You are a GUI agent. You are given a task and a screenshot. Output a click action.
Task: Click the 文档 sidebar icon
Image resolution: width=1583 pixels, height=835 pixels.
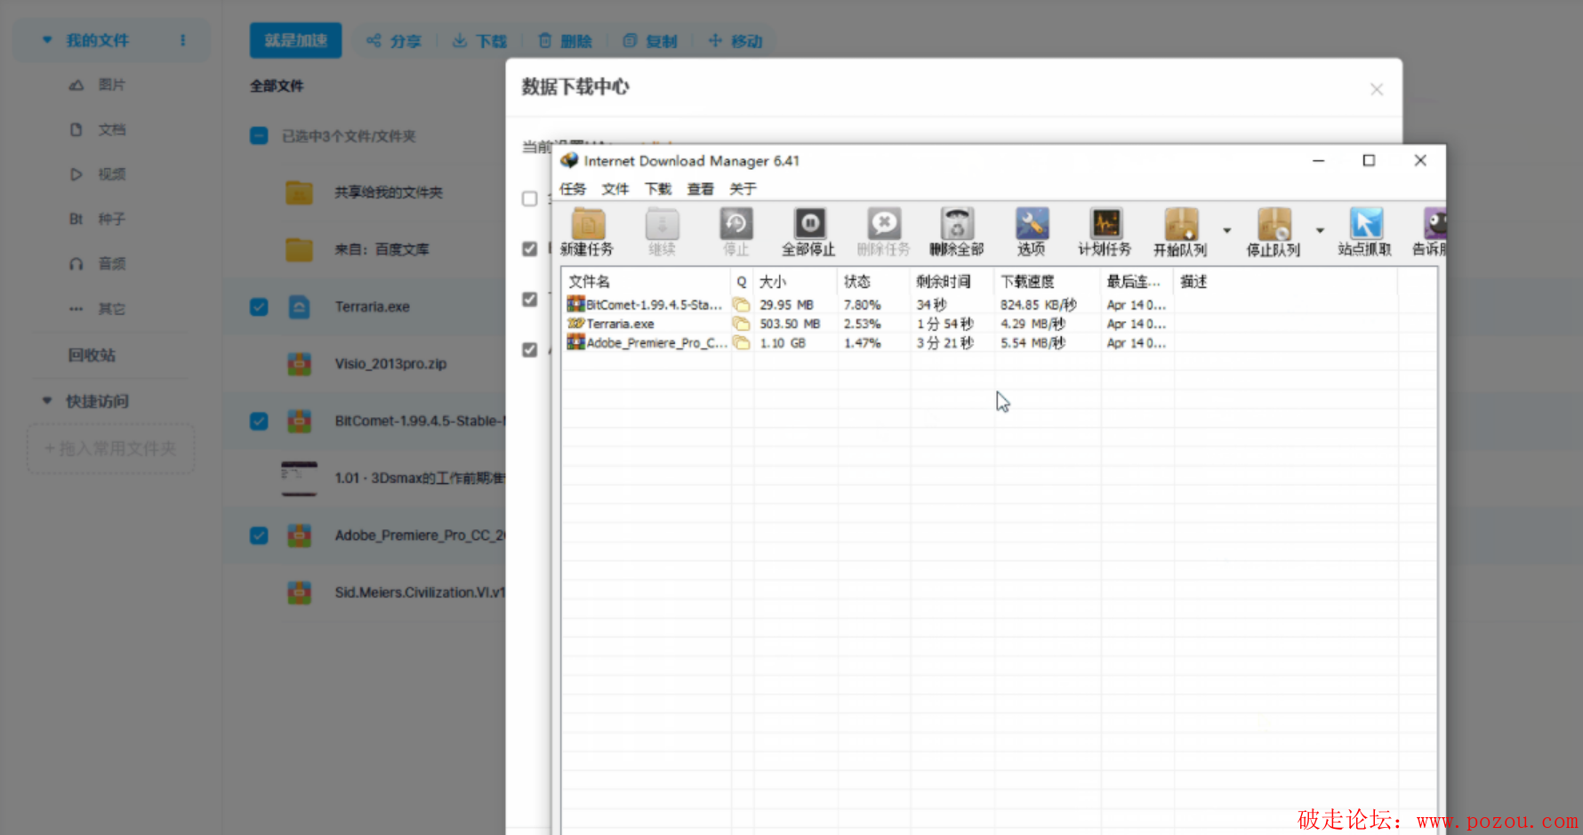pyautogui.click(x=76, y=130)
